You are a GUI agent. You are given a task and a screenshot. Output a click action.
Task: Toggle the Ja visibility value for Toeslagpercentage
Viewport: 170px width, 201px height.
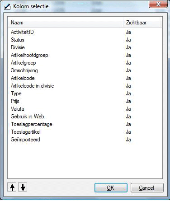(128, 124)
